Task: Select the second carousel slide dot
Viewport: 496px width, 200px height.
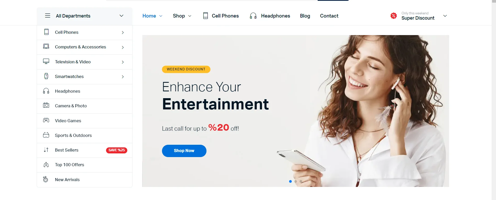Action: (296, 181)
